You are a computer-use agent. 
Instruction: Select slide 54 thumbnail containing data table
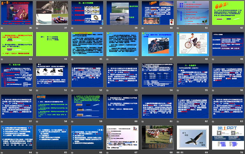tap(158, 75)
